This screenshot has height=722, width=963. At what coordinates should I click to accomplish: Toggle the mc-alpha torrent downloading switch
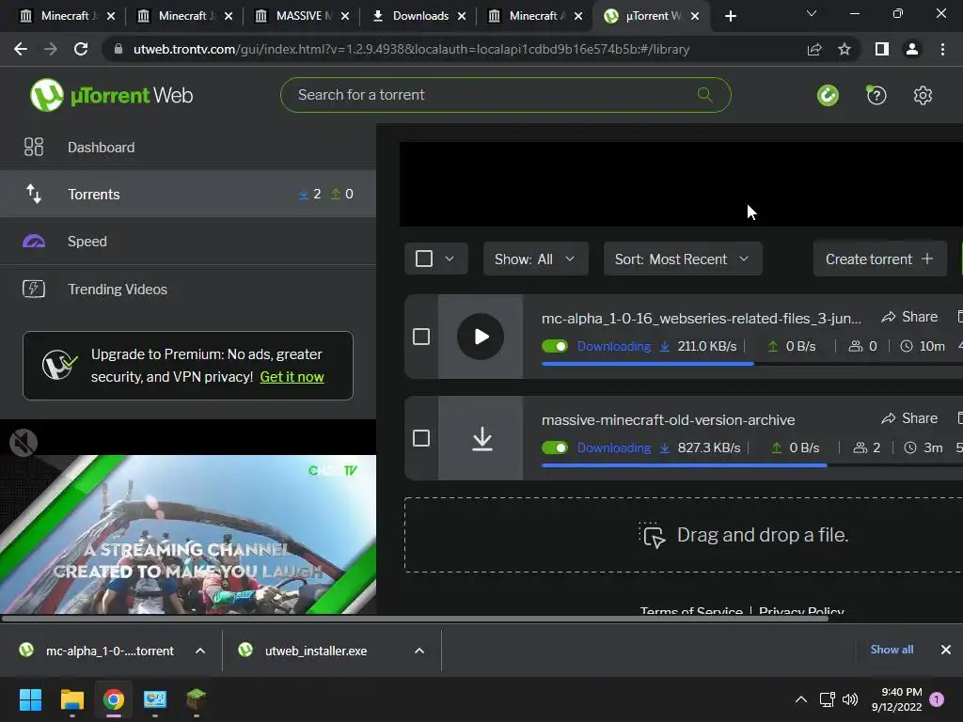555,346
